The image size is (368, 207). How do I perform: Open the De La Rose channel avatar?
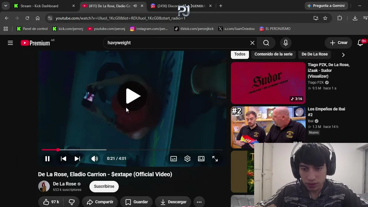pyautogui.click(x=44, y=186)
